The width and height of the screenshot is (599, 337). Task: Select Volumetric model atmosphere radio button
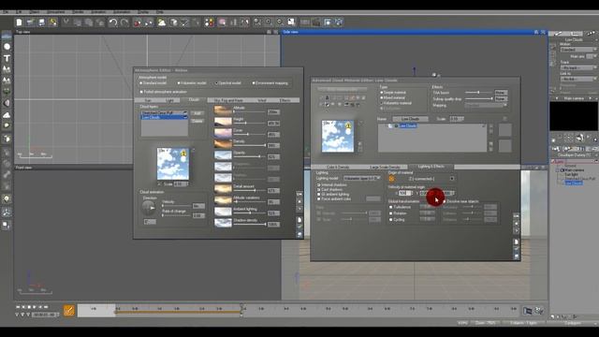click(x=179, y=83)
